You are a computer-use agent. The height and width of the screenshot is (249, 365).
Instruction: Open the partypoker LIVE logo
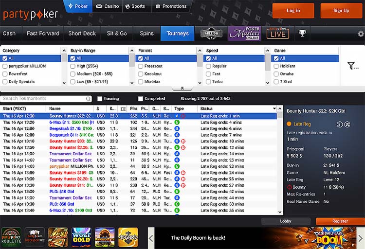coord(278,33)
